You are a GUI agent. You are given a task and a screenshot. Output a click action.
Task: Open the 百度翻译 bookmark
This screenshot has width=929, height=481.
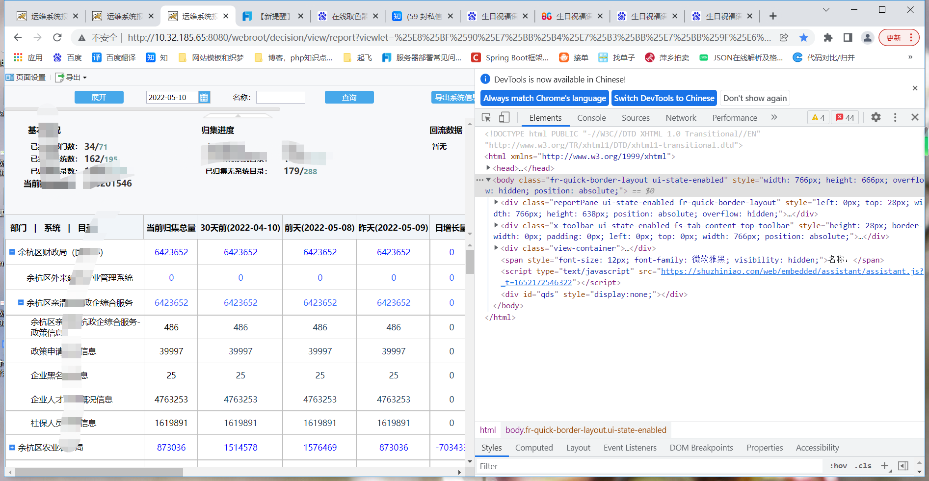pyautogui.click(x=114, y=57)
